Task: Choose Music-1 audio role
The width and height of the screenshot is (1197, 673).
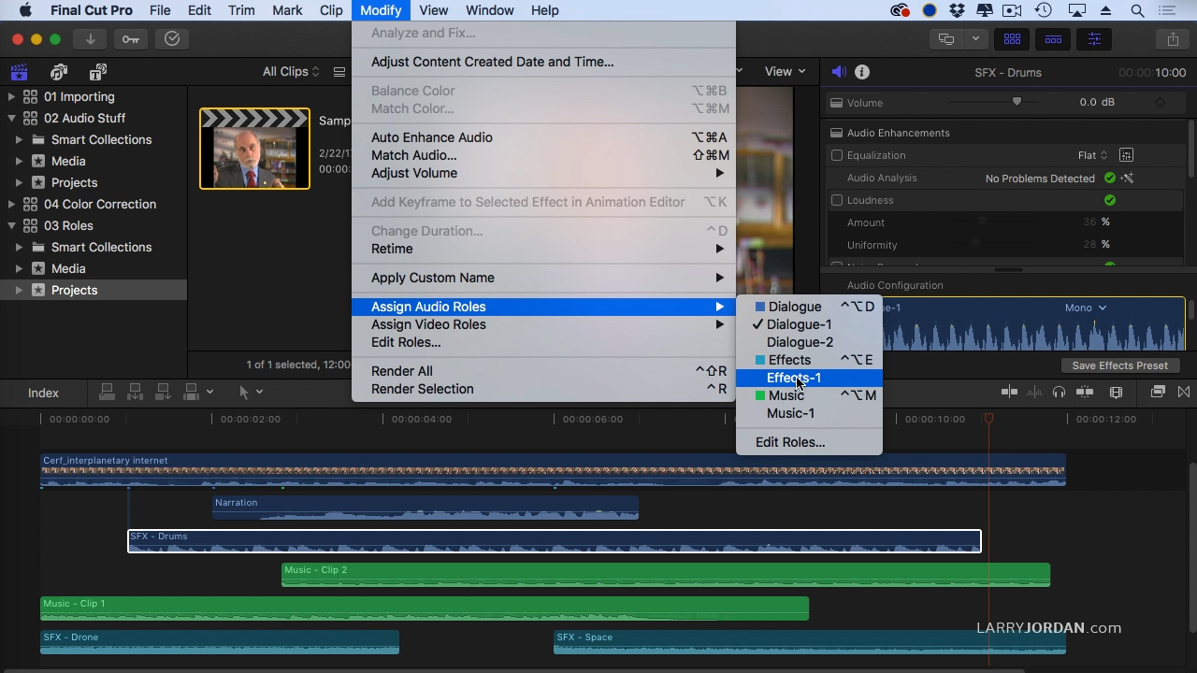Action: coord(809,413)
